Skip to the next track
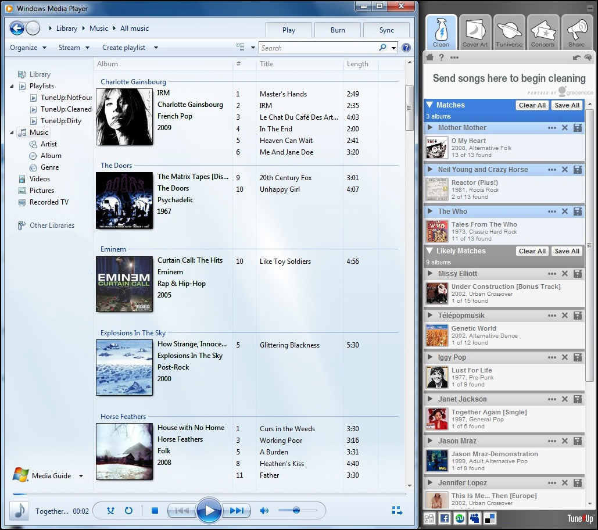Viewport: 598px width, 530px height. tap(237, 511)
